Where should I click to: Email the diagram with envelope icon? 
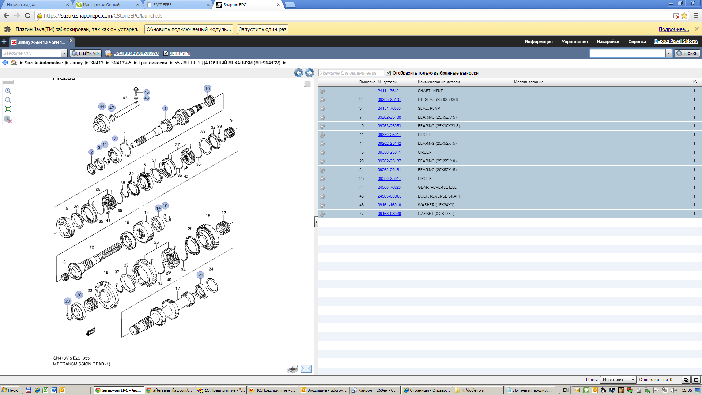(306, 369)
